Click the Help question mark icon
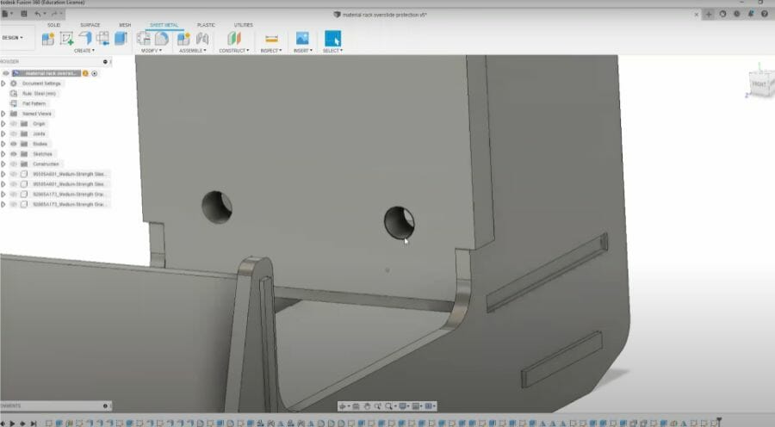Screen dimensions: 775x427 [764, 14]
